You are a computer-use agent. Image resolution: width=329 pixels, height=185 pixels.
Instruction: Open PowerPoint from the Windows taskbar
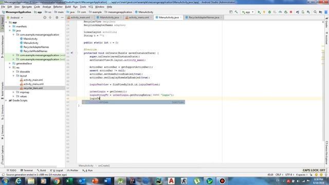tap(95, 181)
